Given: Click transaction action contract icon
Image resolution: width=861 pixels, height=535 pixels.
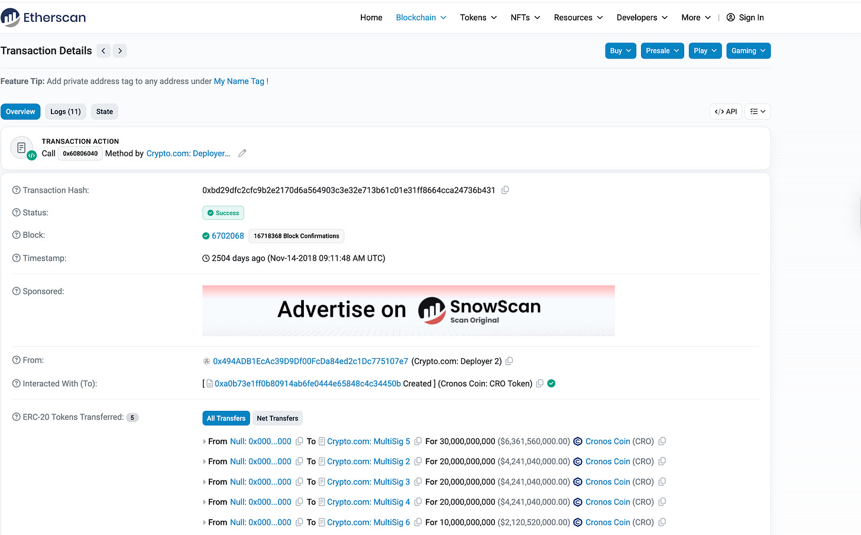Looking at the screenshot, I should coord(22,148).
